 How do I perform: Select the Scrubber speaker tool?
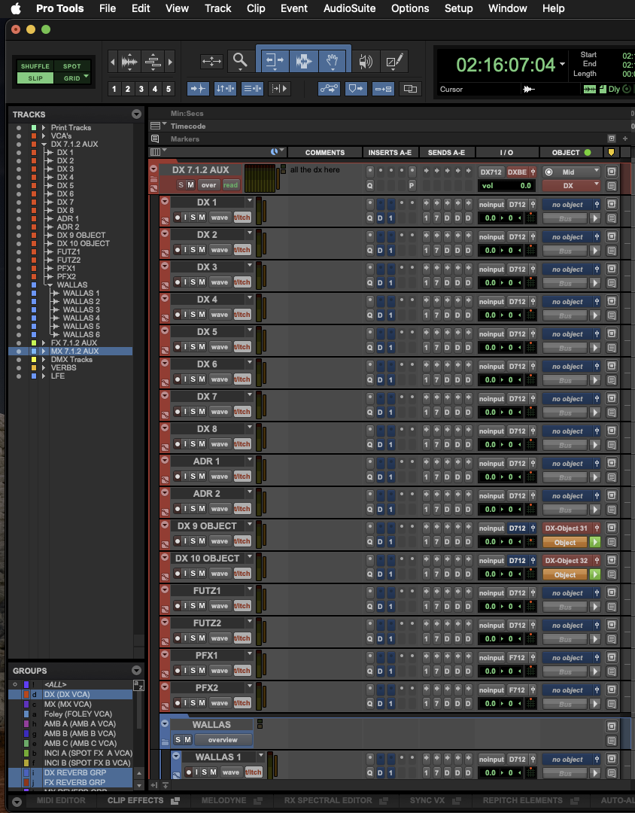366,62
